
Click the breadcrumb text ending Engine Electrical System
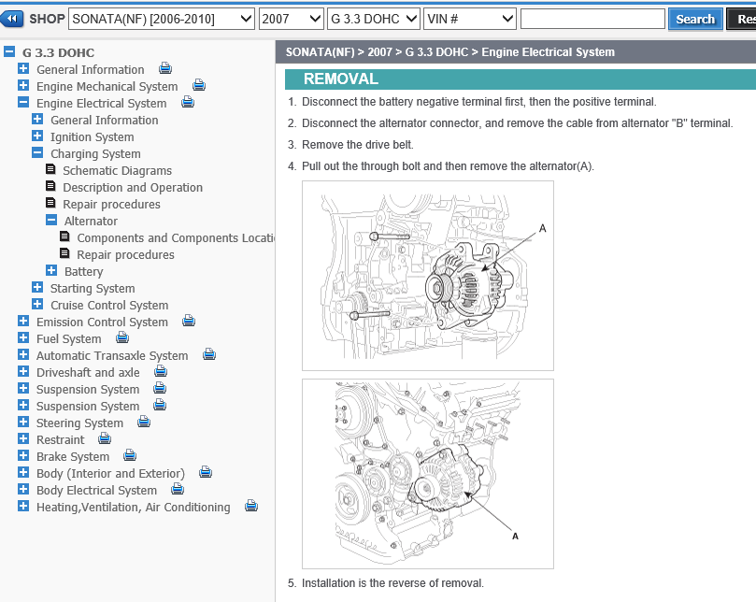[449, 52]
